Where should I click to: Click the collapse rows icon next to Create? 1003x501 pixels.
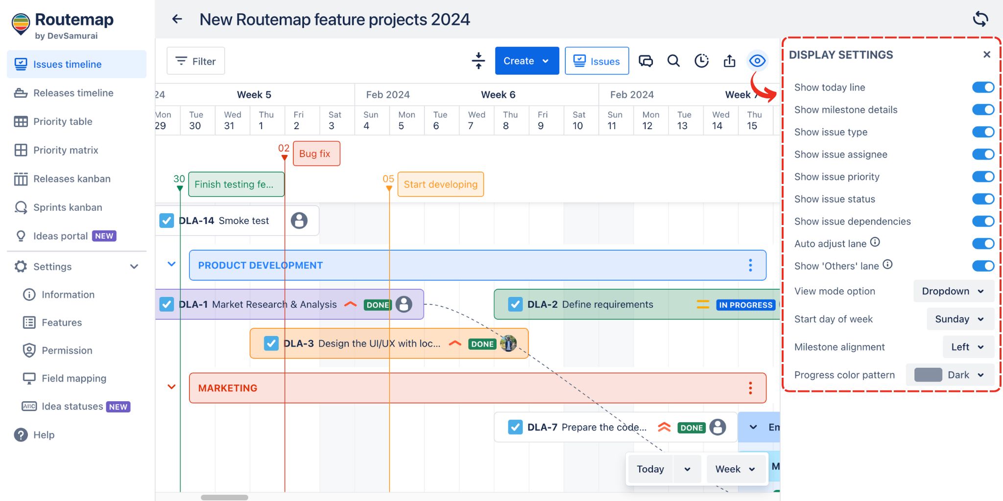[x=478, y=61]
